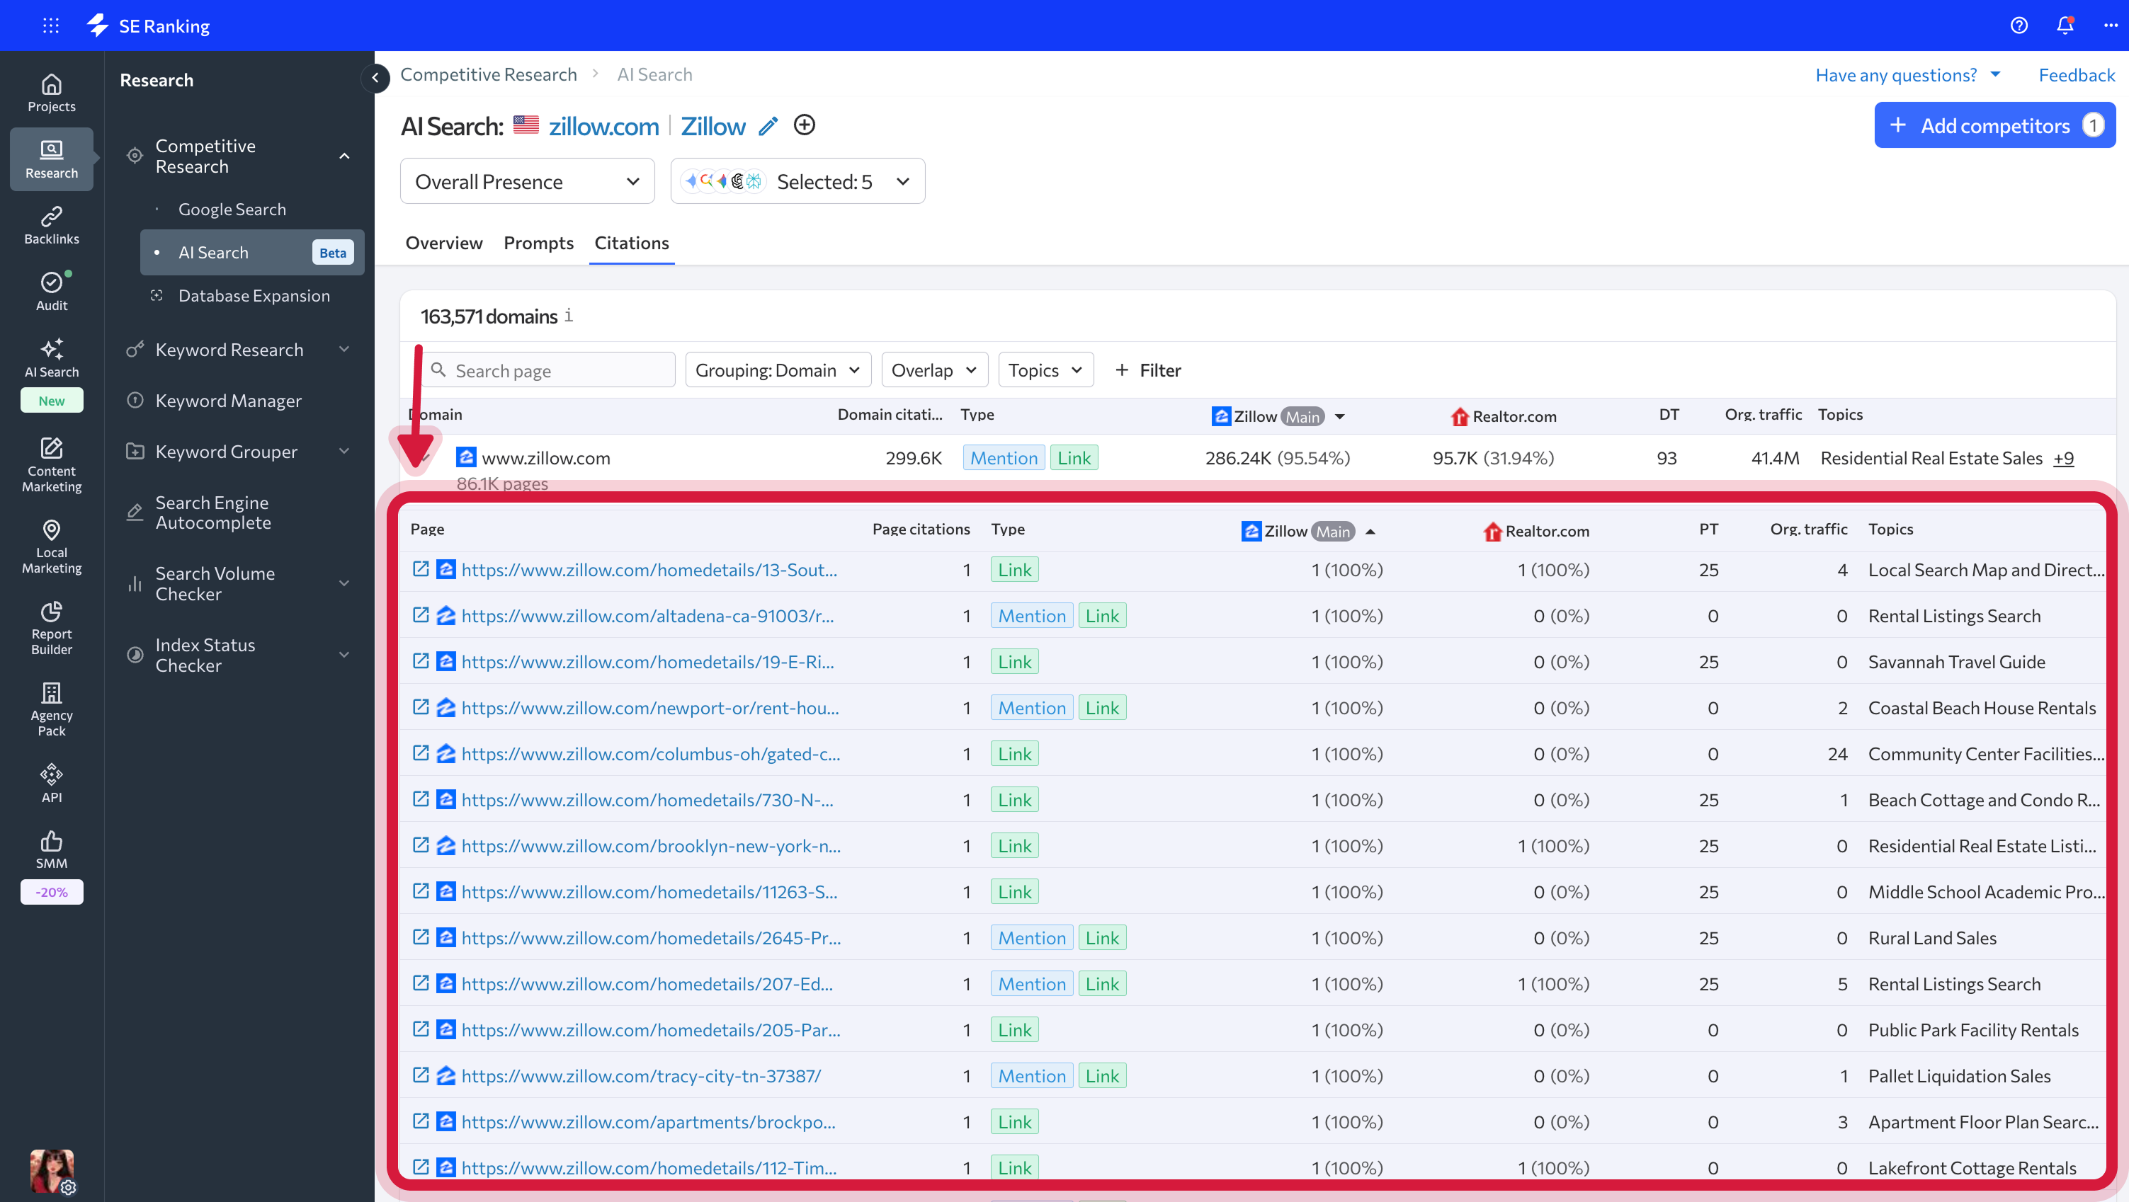The width and height of the screenshot is (2129, 1202).
Task: Open the Overall Presence dropdown
Action: coord(527,181)
